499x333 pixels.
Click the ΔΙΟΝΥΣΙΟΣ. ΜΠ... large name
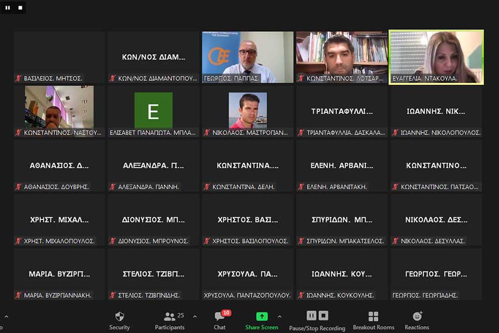[153, 220]
